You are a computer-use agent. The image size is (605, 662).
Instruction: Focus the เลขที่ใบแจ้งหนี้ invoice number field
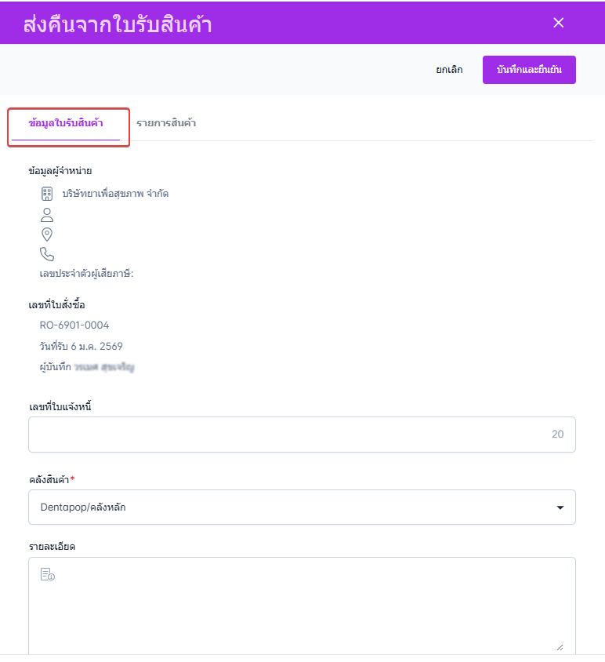click(302, 435)
